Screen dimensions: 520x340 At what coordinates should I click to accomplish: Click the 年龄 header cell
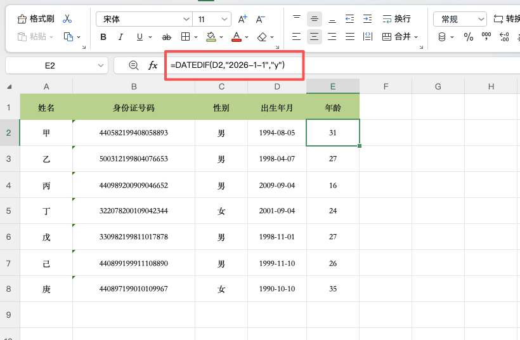333,107
